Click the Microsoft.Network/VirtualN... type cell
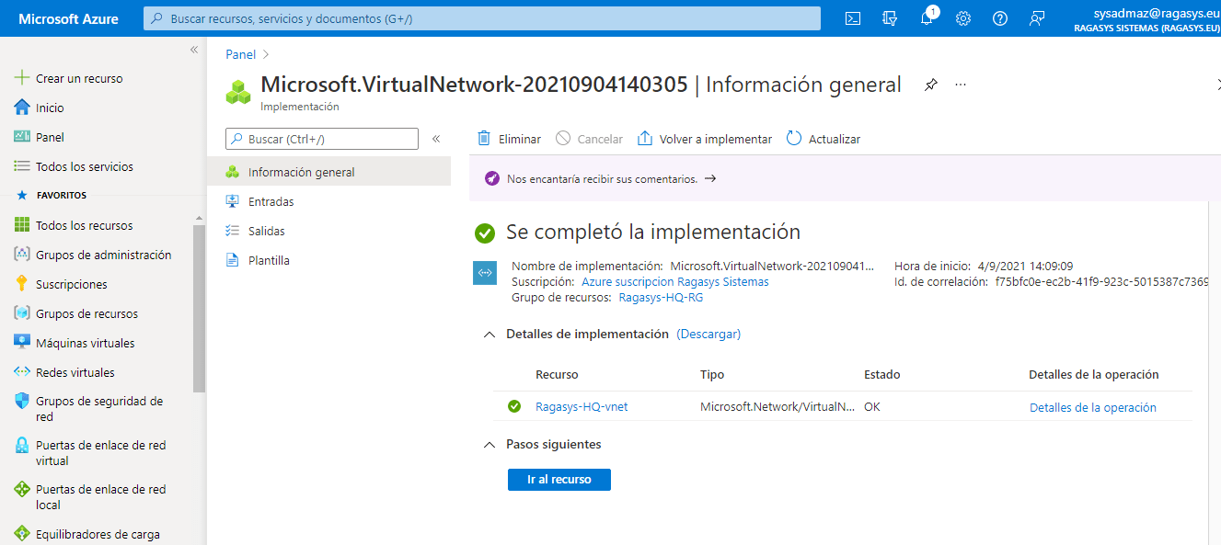The width and height of the screenshot is (1221, 545). (x=778, y=407)
